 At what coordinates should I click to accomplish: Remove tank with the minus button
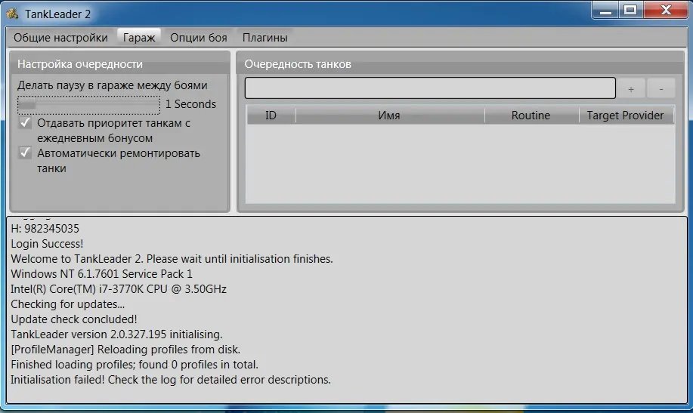[x=661, y=89]
